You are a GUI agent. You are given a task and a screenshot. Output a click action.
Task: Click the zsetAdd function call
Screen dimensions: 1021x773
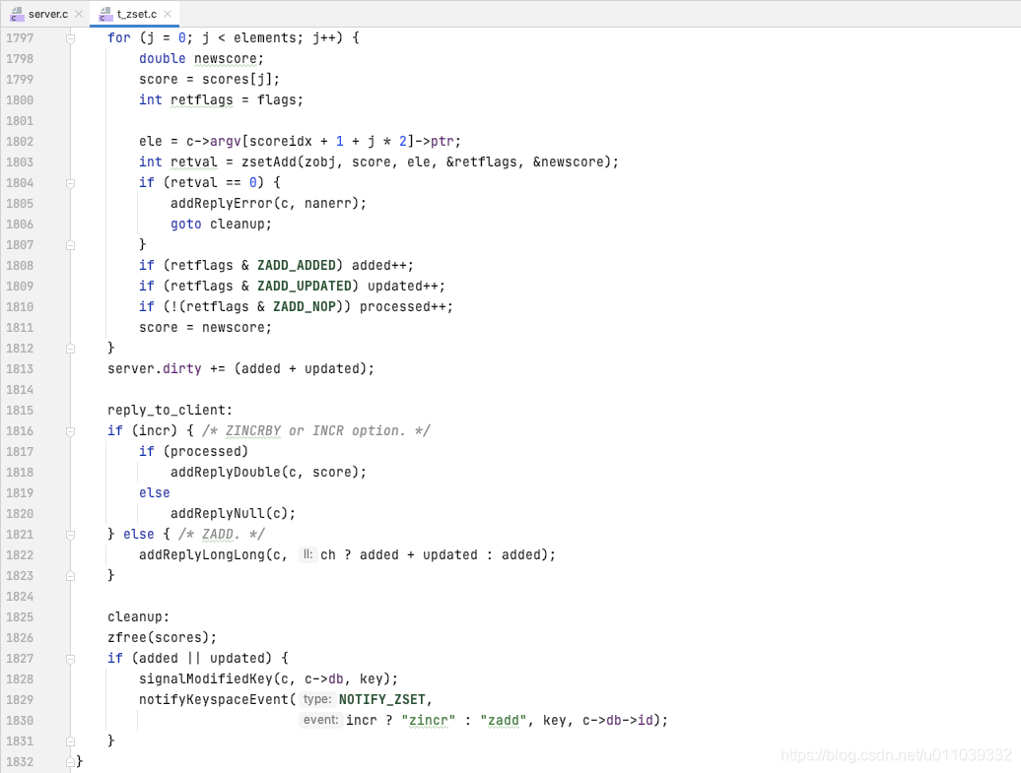pyautogui.click(x=269, y=162)
